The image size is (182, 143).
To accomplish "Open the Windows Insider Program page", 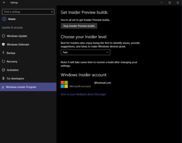I will (21, 87).
